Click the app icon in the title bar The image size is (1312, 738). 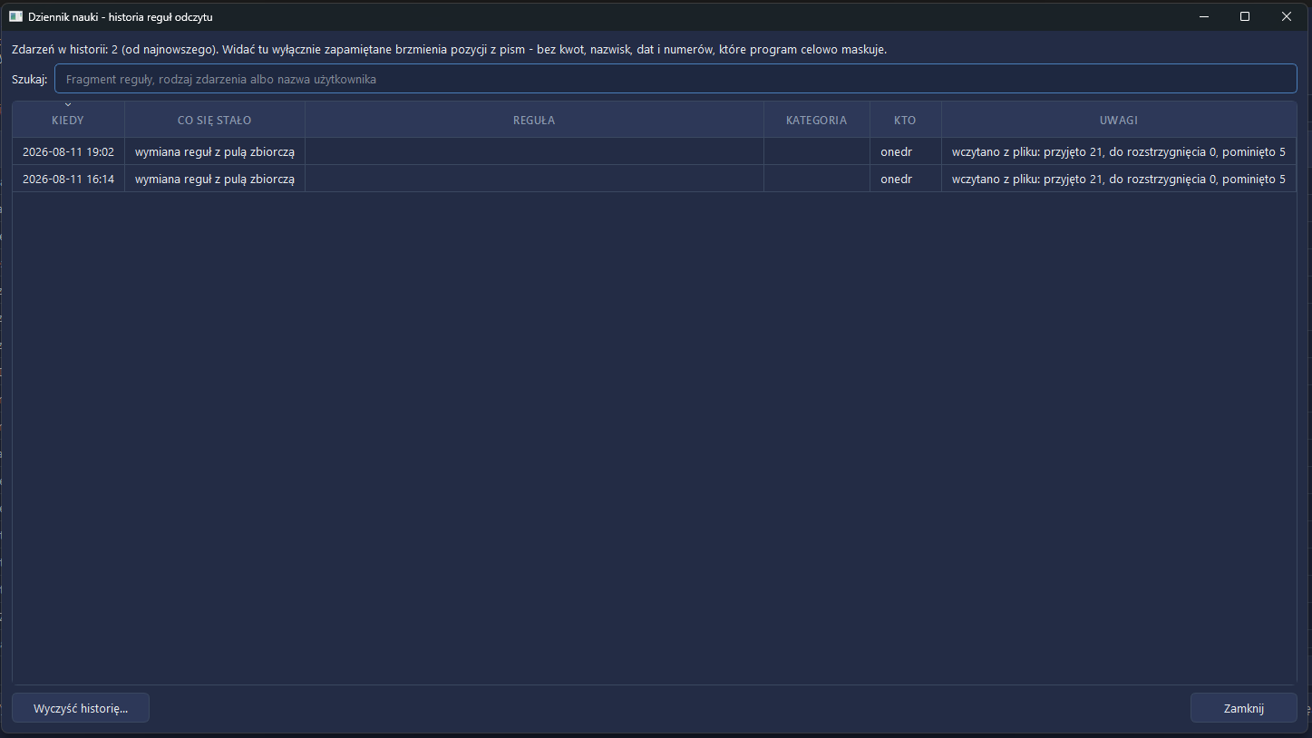15,16
